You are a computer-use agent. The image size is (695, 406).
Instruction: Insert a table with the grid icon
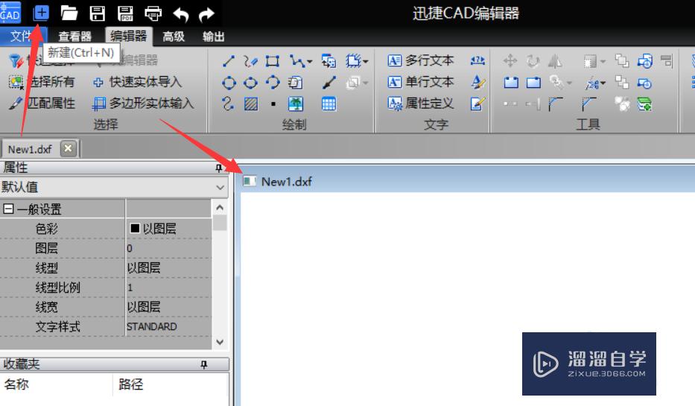329,104
